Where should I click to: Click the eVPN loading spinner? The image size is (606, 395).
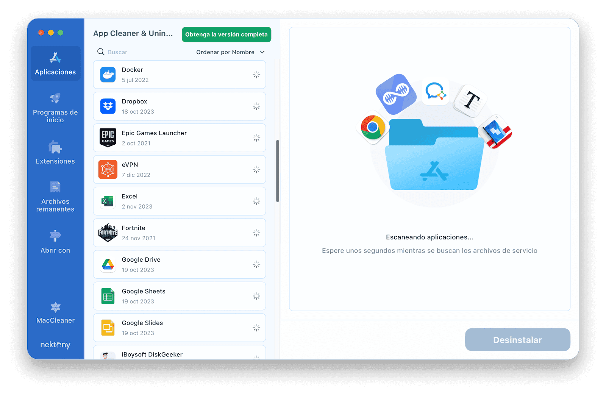(256, 170)
